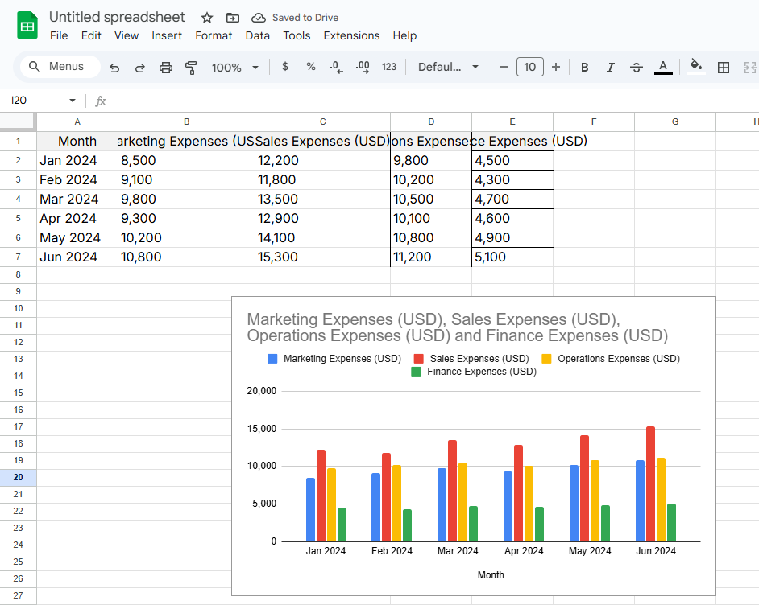Toggle bold formatting
Image resolution: width=759 pixels, height=605 pixels.
point(585,68)
